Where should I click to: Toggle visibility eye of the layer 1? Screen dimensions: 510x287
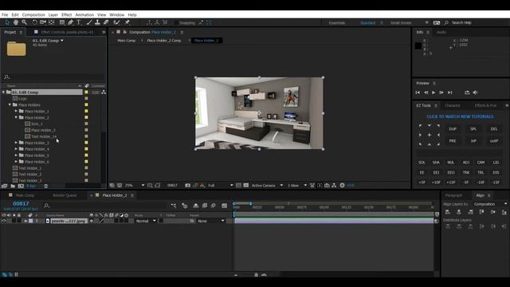(x=4, y=221)
